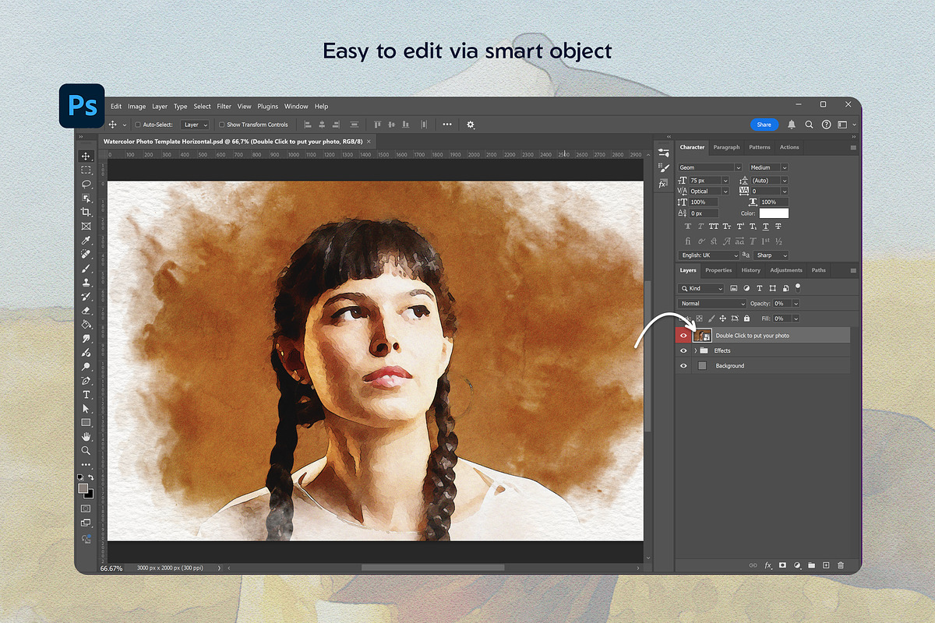Open the Filter menu
The image size is (935, 623).
224,107
